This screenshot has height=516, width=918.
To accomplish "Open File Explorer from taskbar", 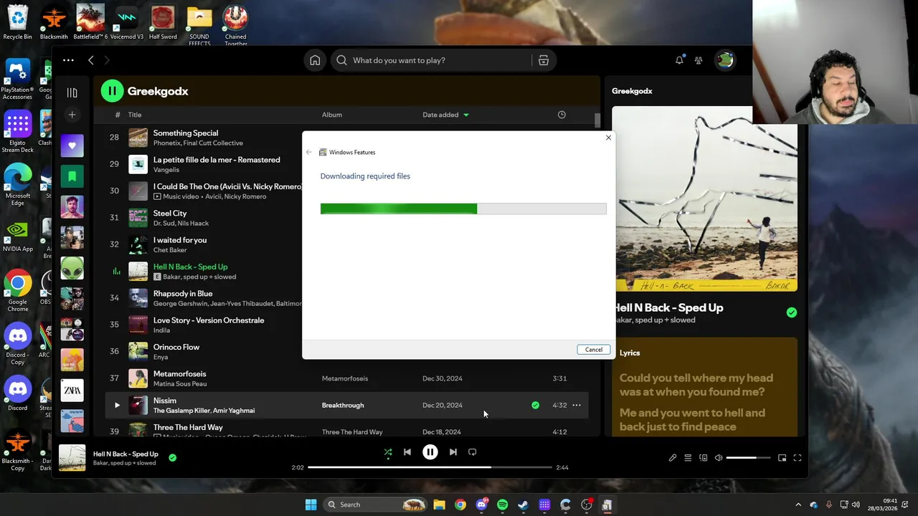I will point(440,505).
